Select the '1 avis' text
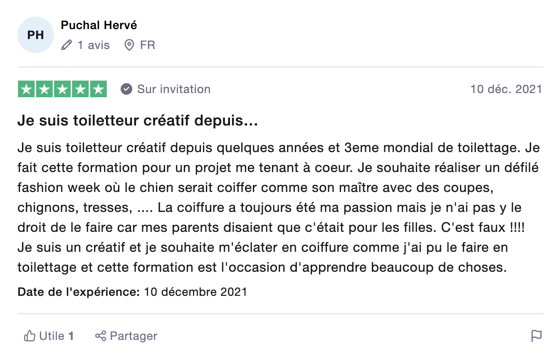559x359 pixels. click(94, 45)
